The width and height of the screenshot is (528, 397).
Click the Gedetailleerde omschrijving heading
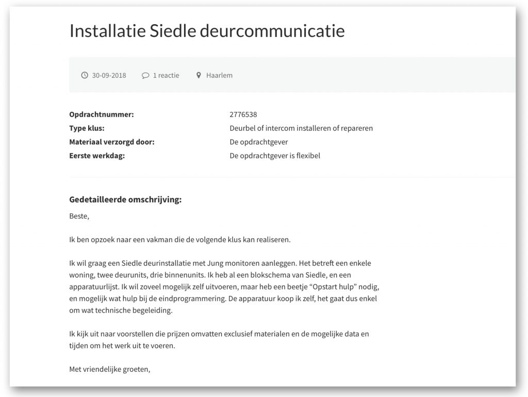point(125,200)
